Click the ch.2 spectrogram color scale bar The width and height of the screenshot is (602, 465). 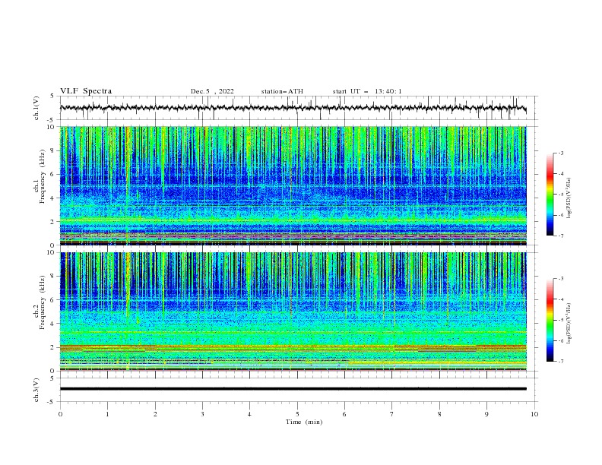pos(550,320)
